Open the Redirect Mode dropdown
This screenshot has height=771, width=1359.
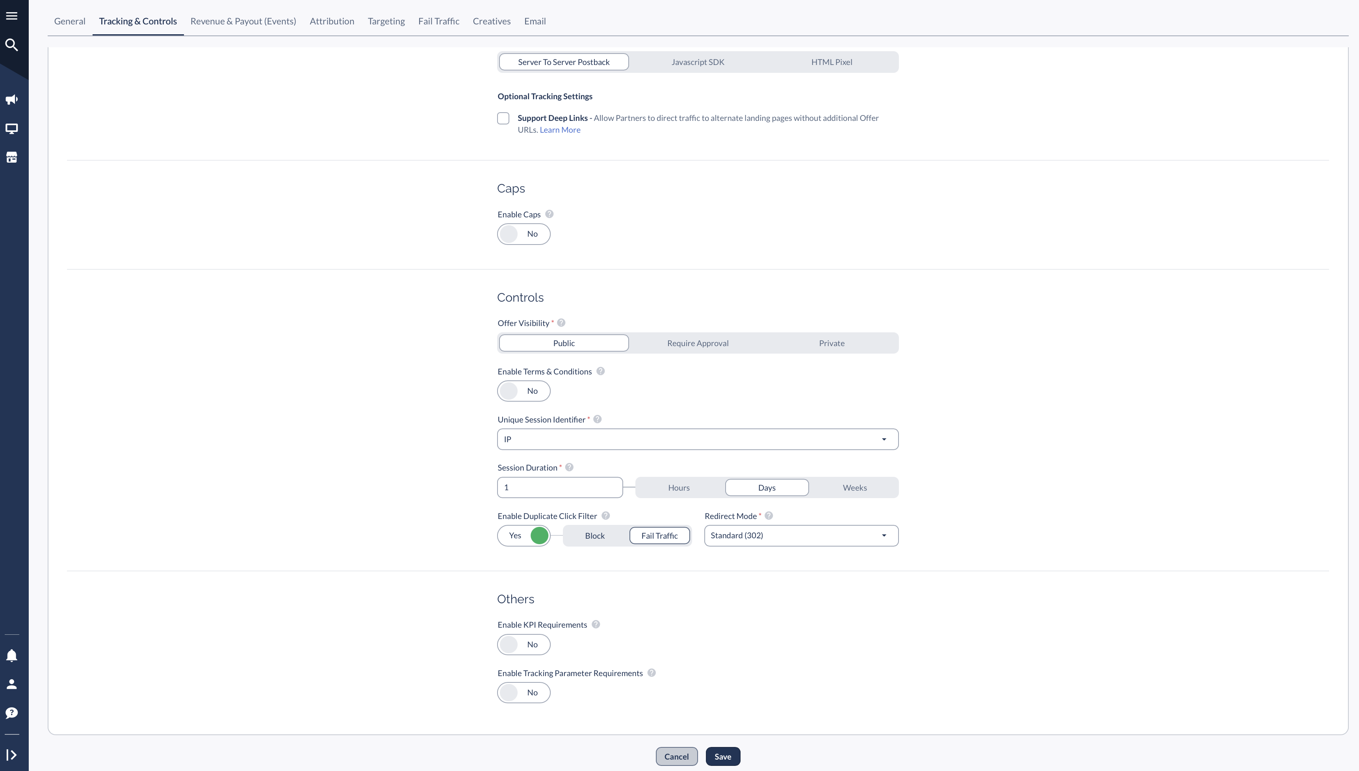801,536
